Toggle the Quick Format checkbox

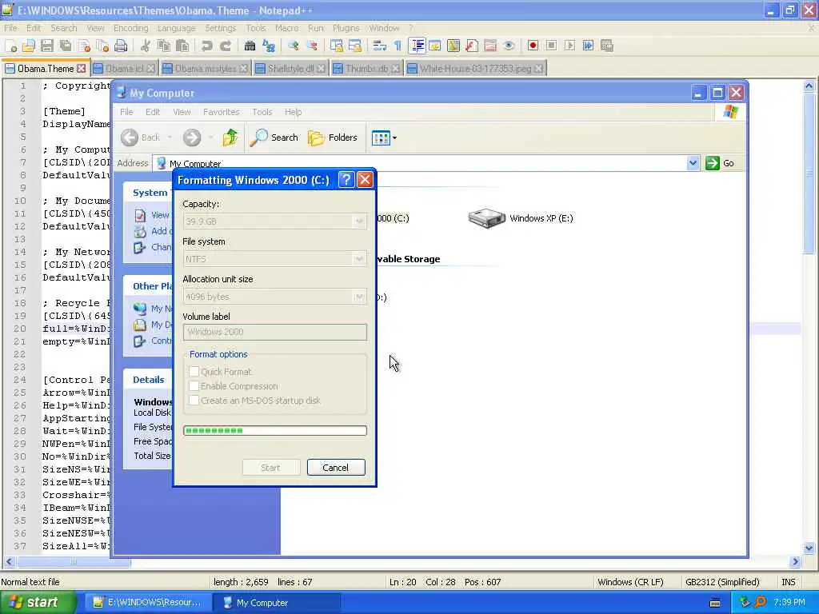[194, 372]
